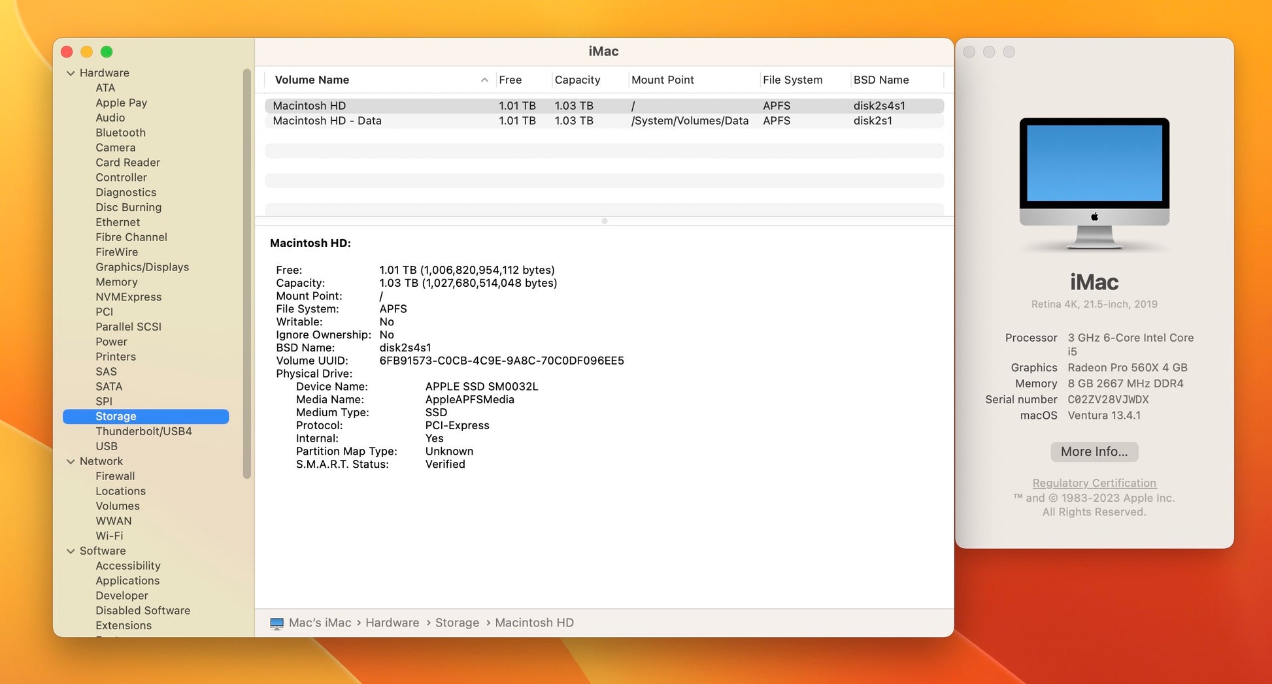Sort volumes by Capacity column

[577, 80]
